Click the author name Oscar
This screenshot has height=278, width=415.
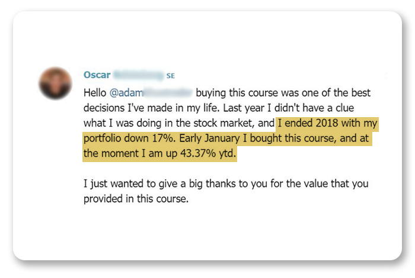click(x=97, y=75)
